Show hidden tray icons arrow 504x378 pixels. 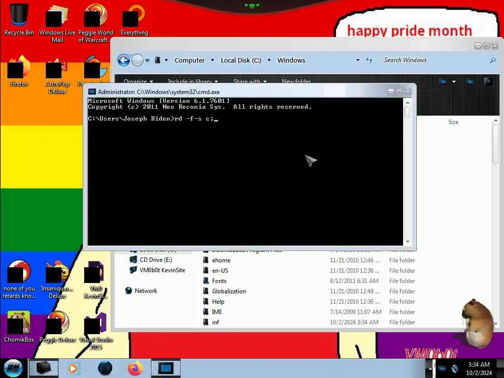430,369
